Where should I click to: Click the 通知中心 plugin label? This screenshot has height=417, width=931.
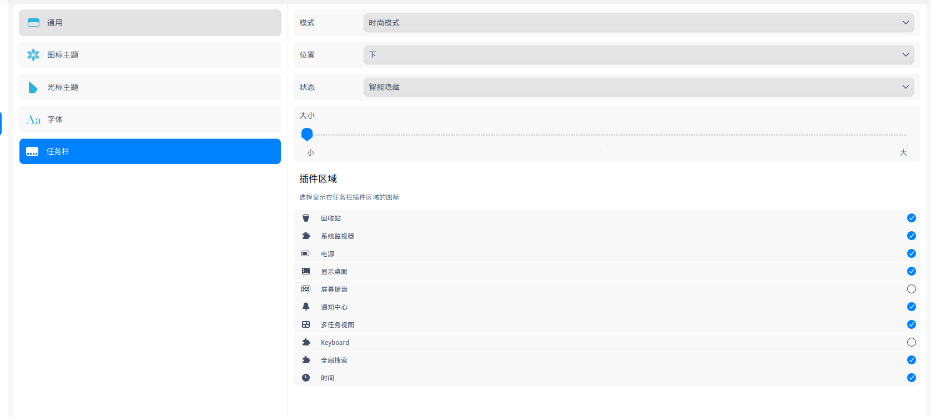point(334,307)
